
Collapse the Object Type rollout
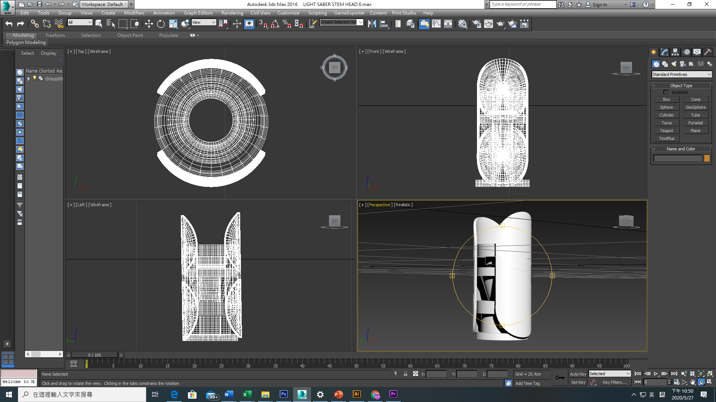pos(681,86)
